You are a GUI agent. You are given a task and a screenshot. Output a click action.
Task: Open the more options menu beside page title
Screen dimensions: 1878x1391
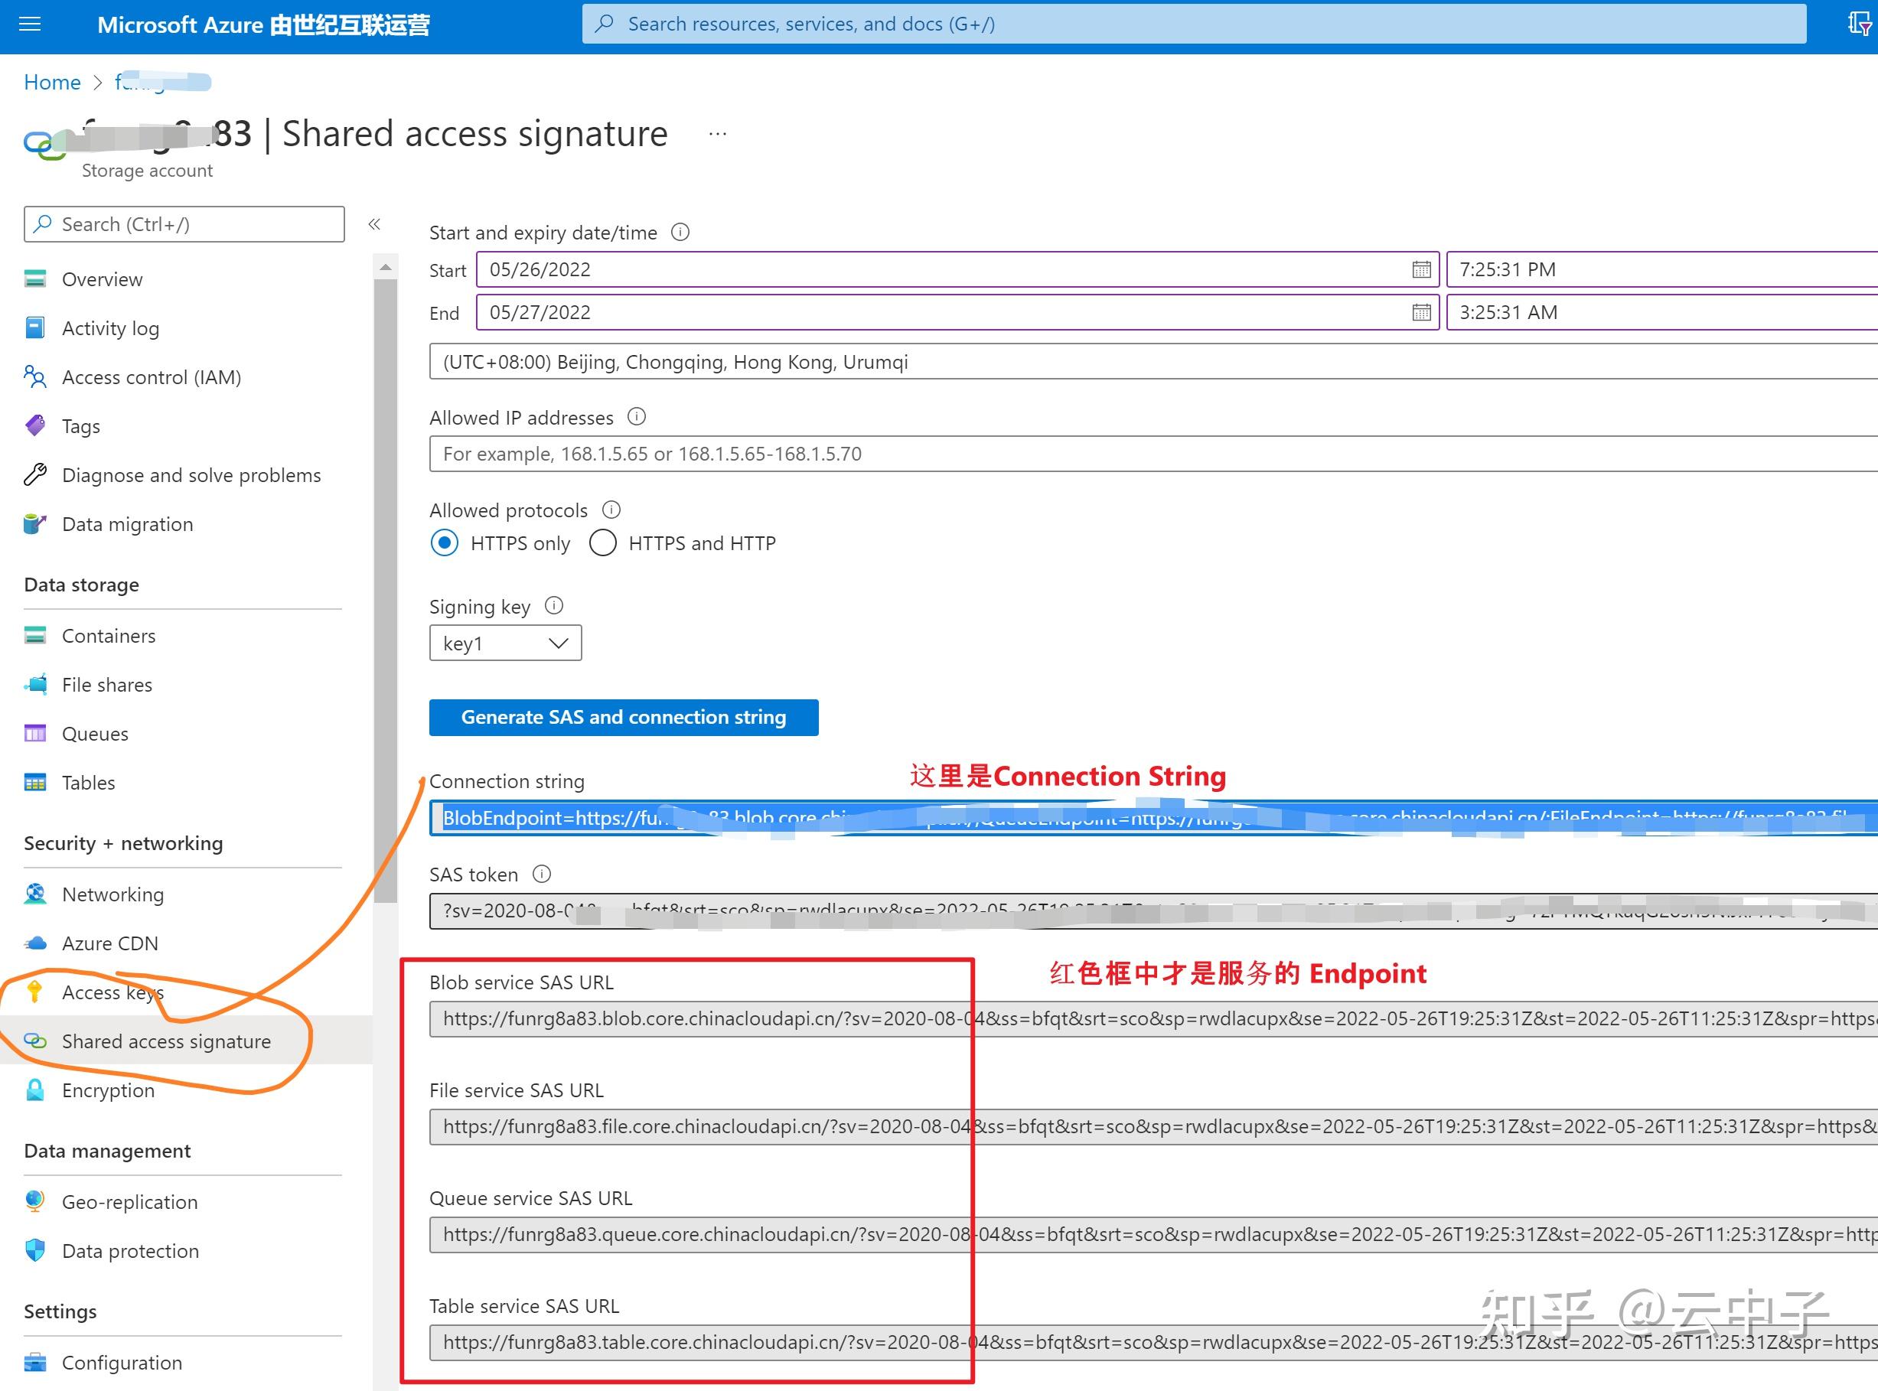pyautogui.click(x=716, y=133)
